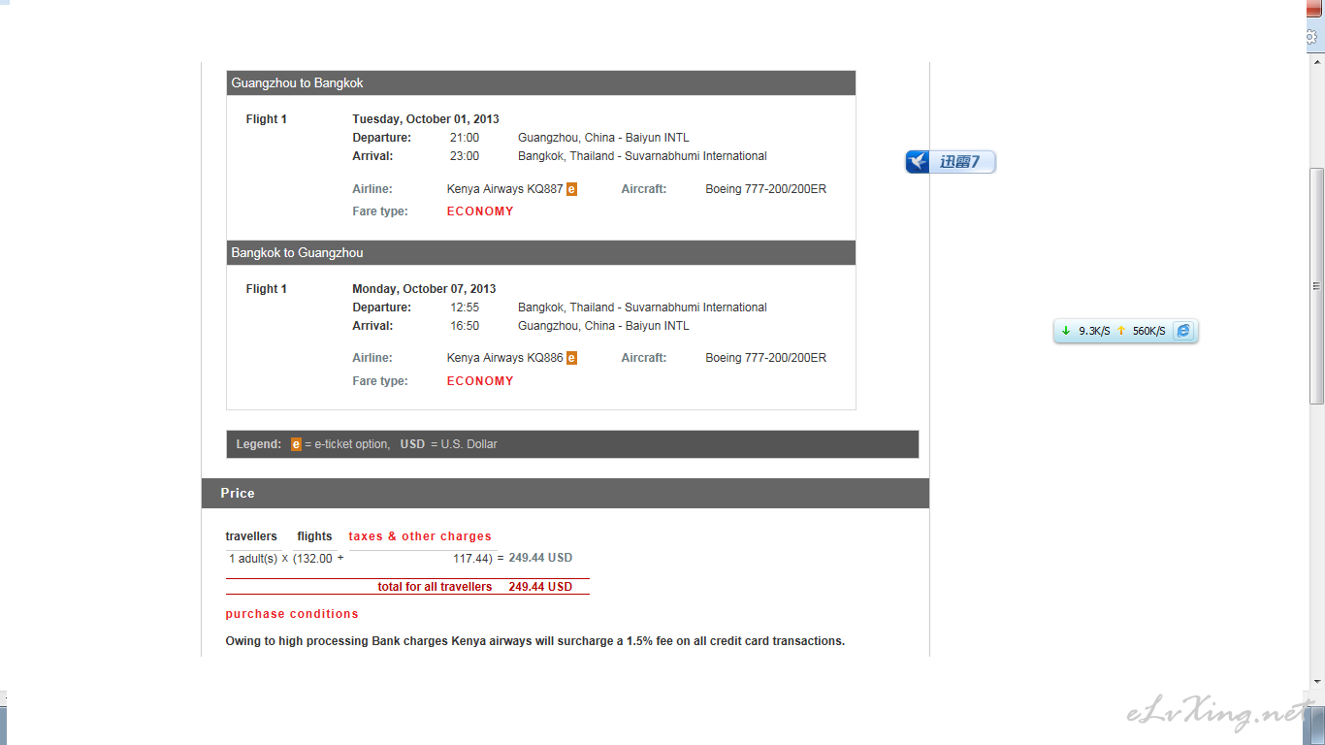Click the 560K/S upload speed readout

pyautogui.click(x=1149, y=331)
